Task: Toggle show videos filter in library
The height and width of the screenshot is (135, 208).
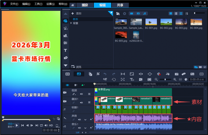Action: (x=132, y=13)
